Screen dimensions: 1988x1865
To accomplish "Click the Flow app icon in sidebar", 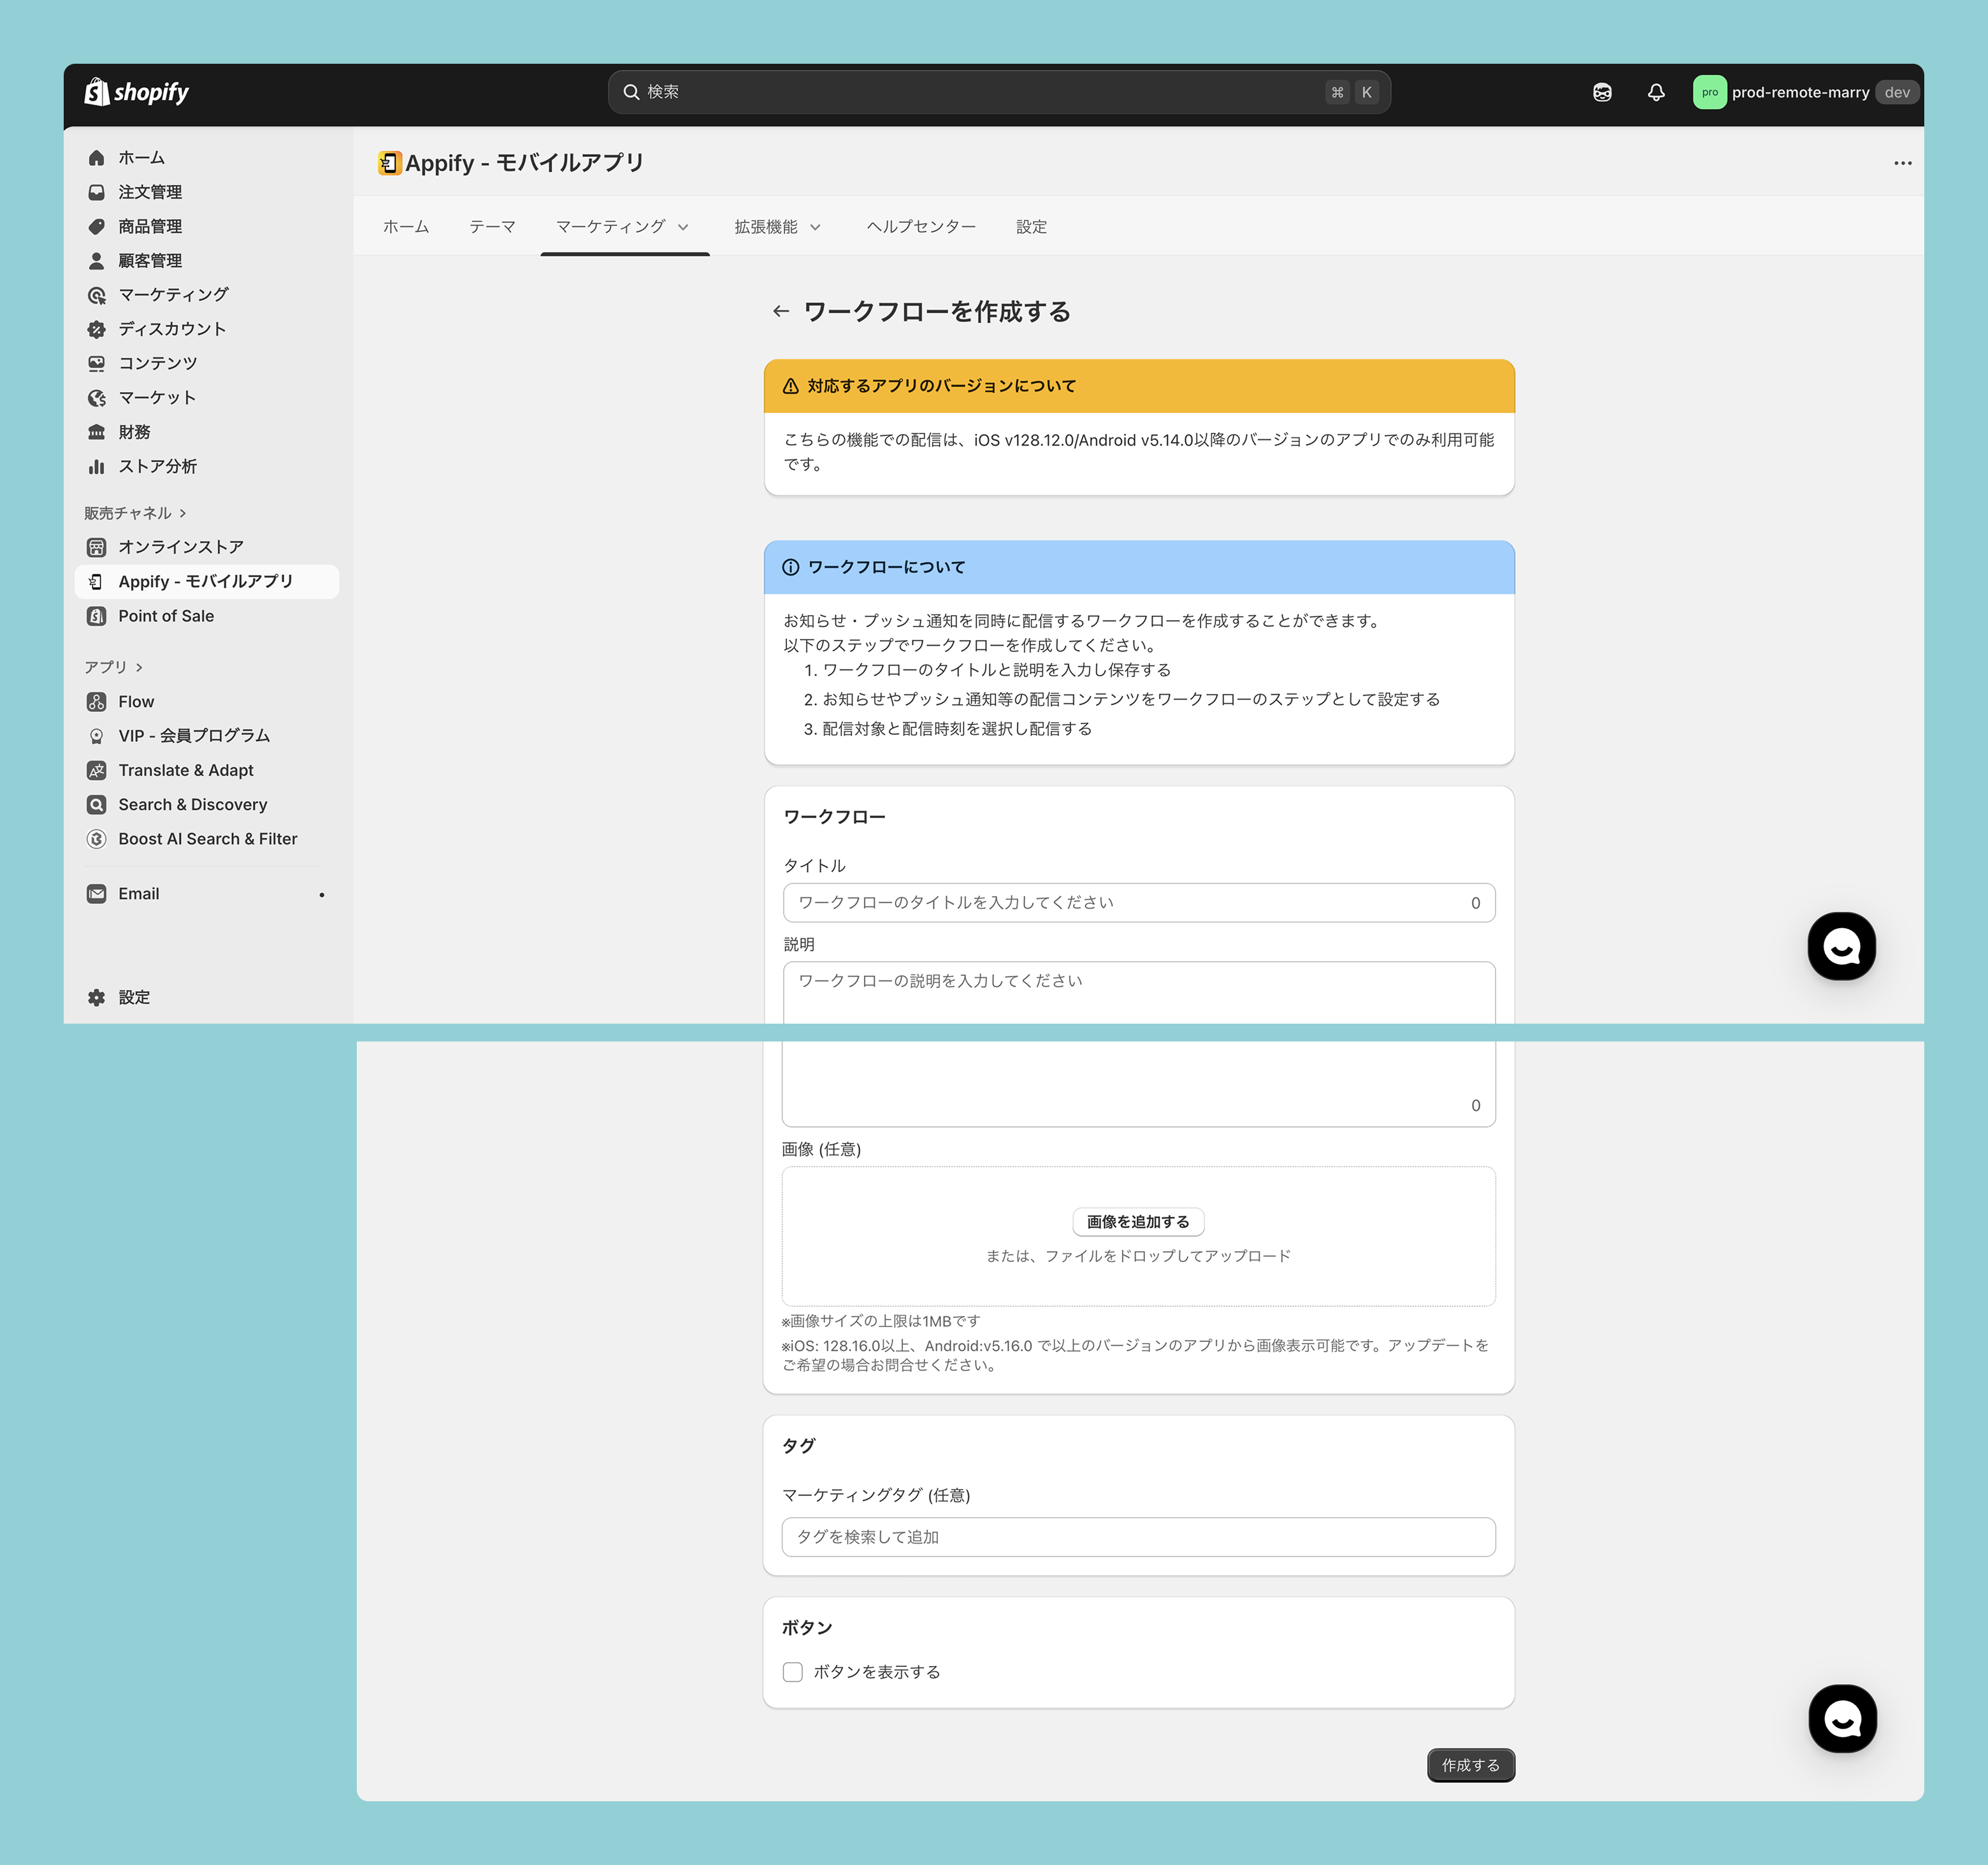I will (x=97, y=701).
